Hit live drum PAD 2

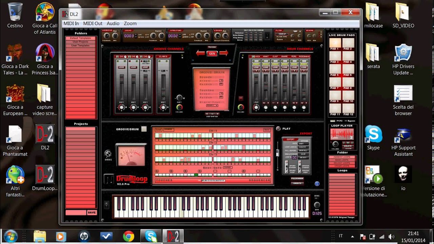click(348, 43)
